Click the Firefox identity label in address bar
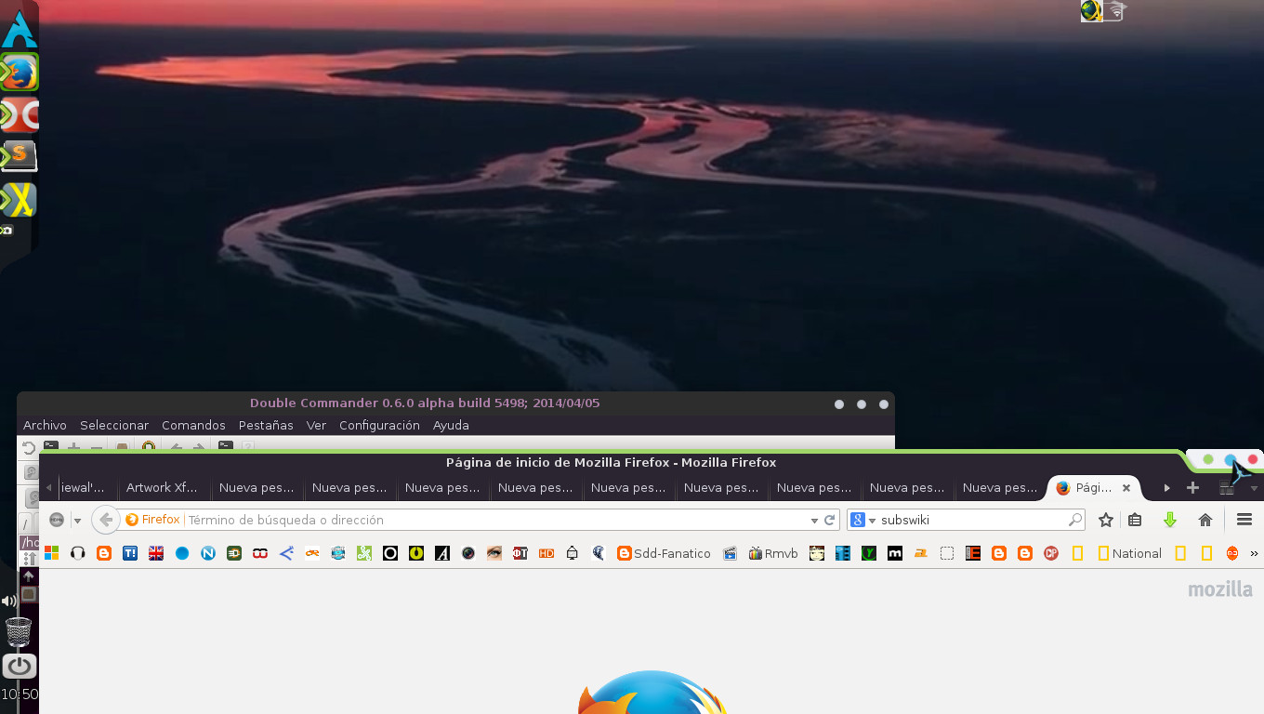This screenshot has height=714, width=1264. point(153,520)
